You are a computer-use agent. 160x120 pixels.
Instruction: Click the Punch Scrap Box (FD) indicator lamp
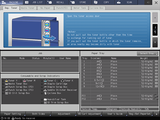tap(3, 87)
